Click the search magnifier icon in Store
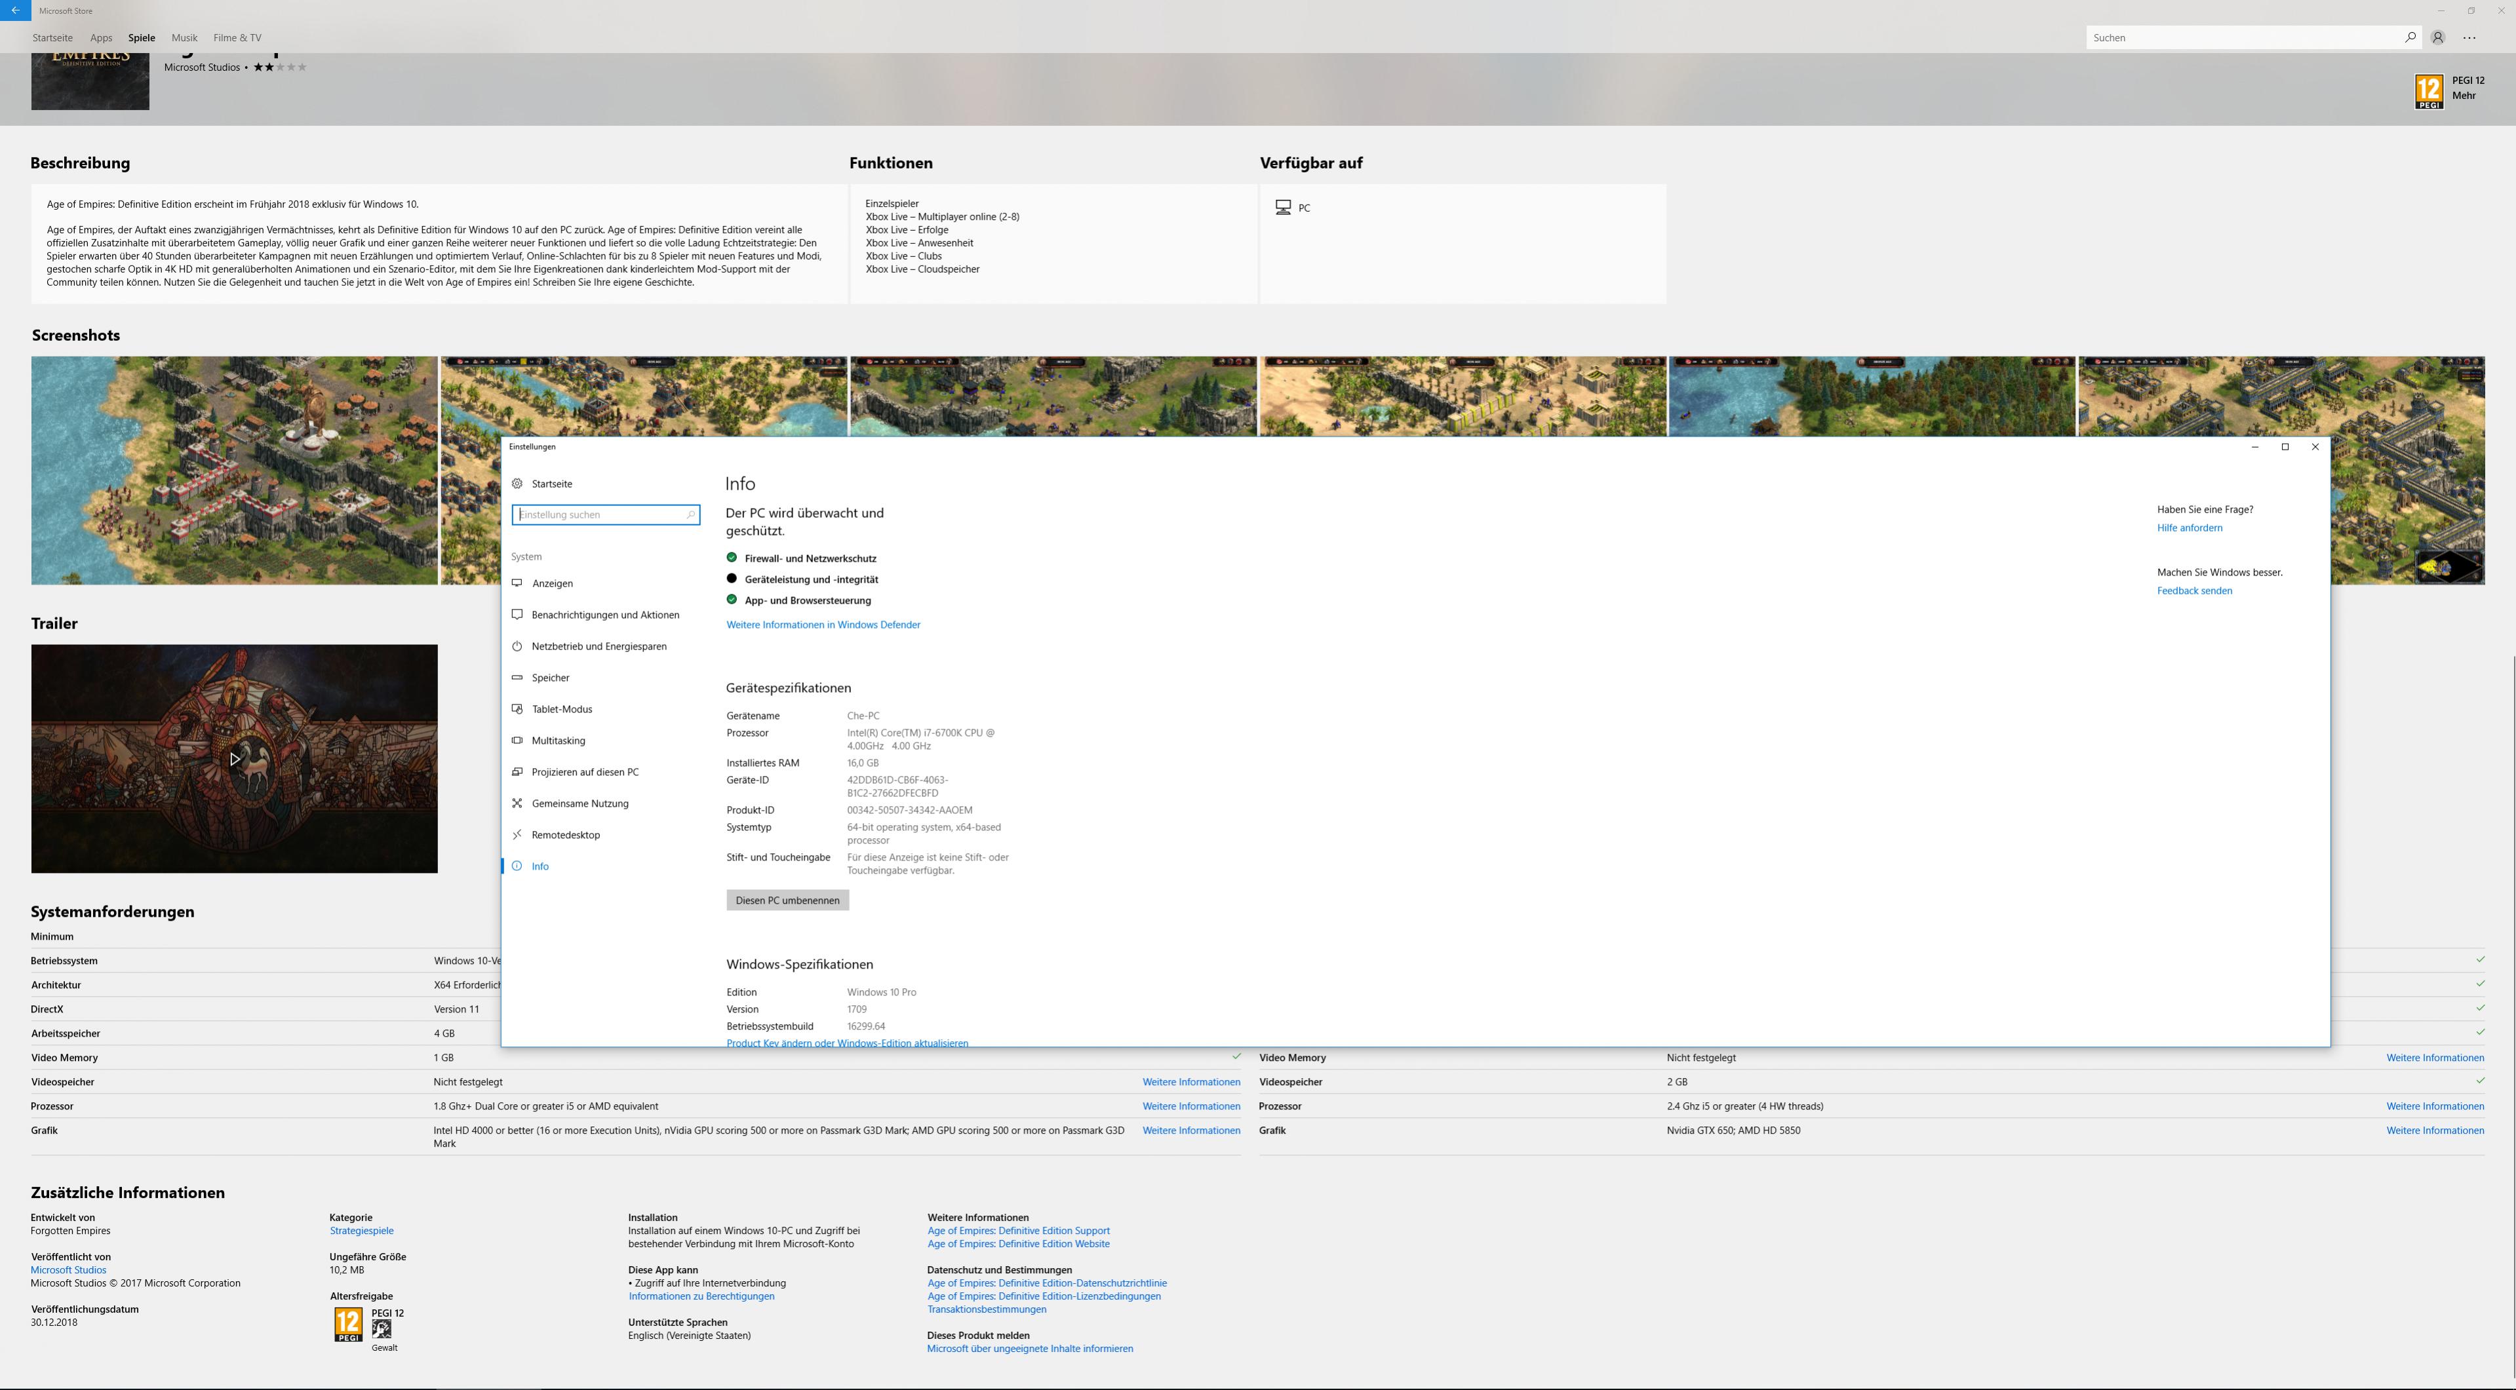The image size is (2516, 1390). pyautogui.click(x=2410, y=37)
